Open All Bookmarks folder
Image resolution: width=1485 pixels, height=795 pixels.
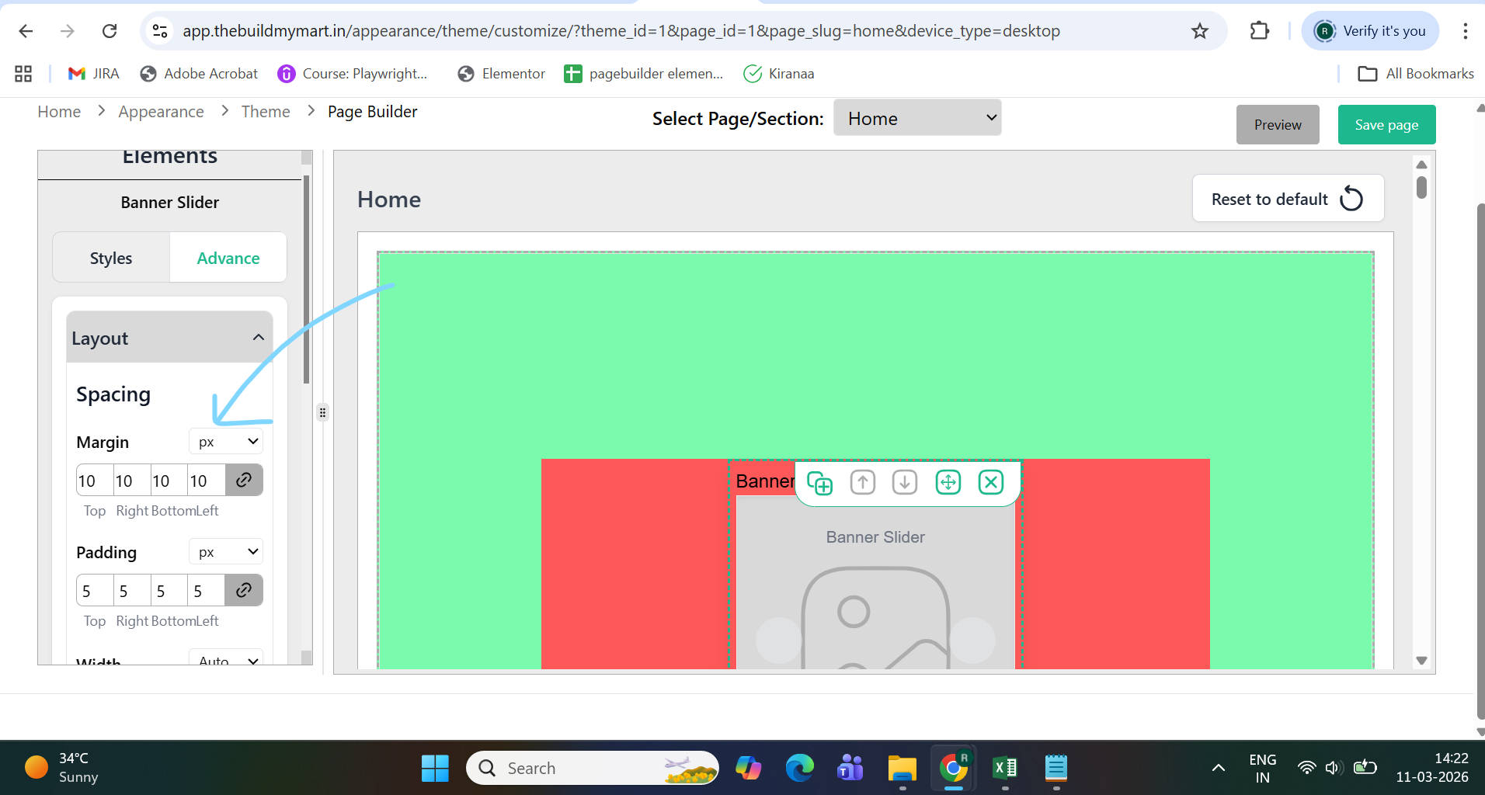(1415, 74)
